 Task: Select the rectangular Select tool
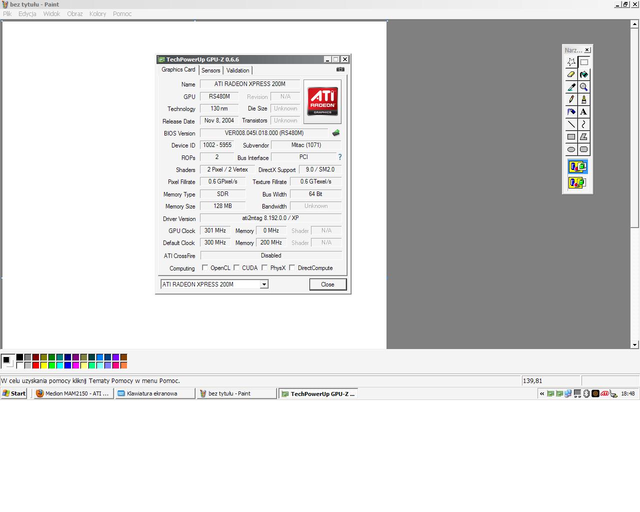584,62
